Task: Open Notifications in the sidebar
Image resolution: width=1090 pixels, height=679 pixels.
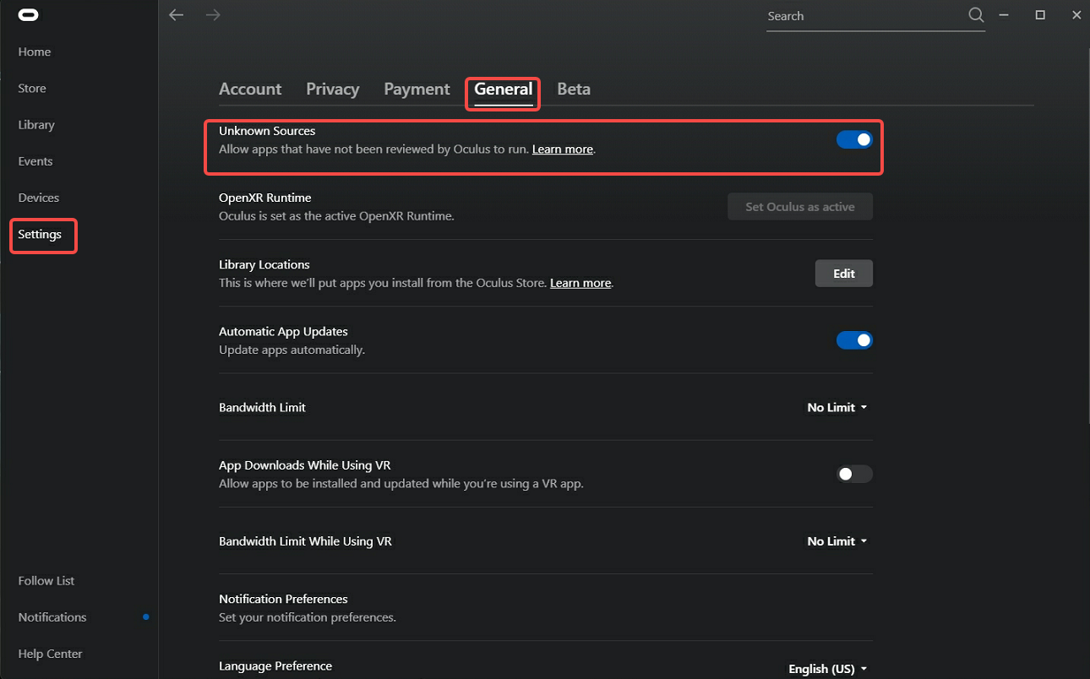Action: tap(52, 617)
